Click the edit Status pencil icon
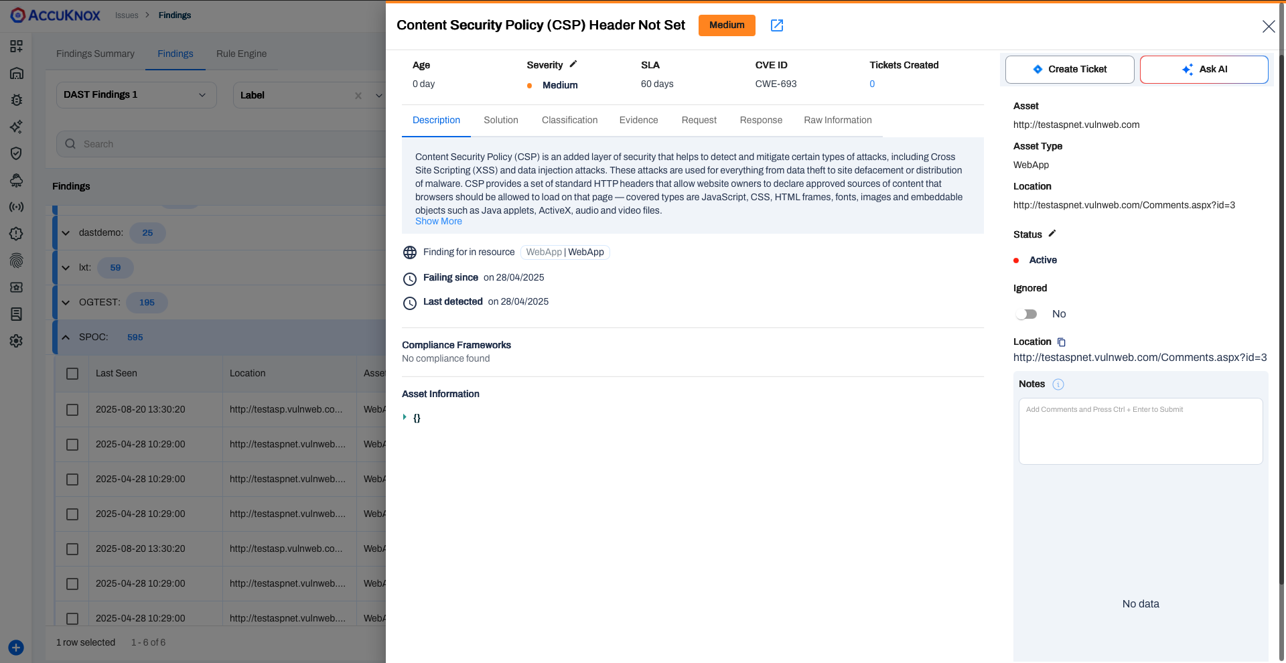The height and width of the screenshot is (663, 1286). coord(1052,234)
